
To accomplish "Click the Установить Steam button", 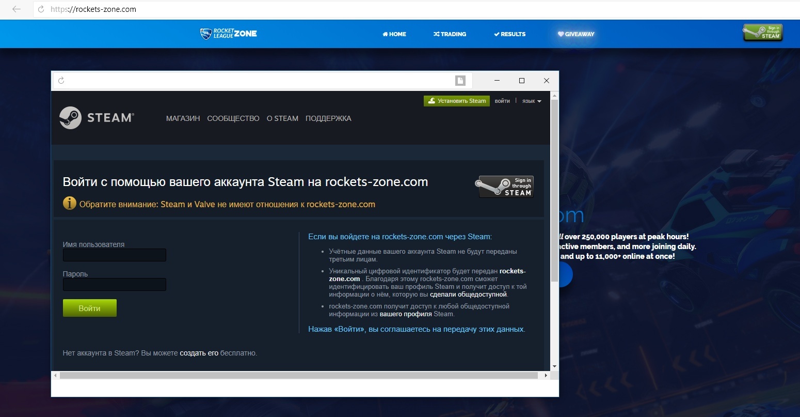I will 457,101.
